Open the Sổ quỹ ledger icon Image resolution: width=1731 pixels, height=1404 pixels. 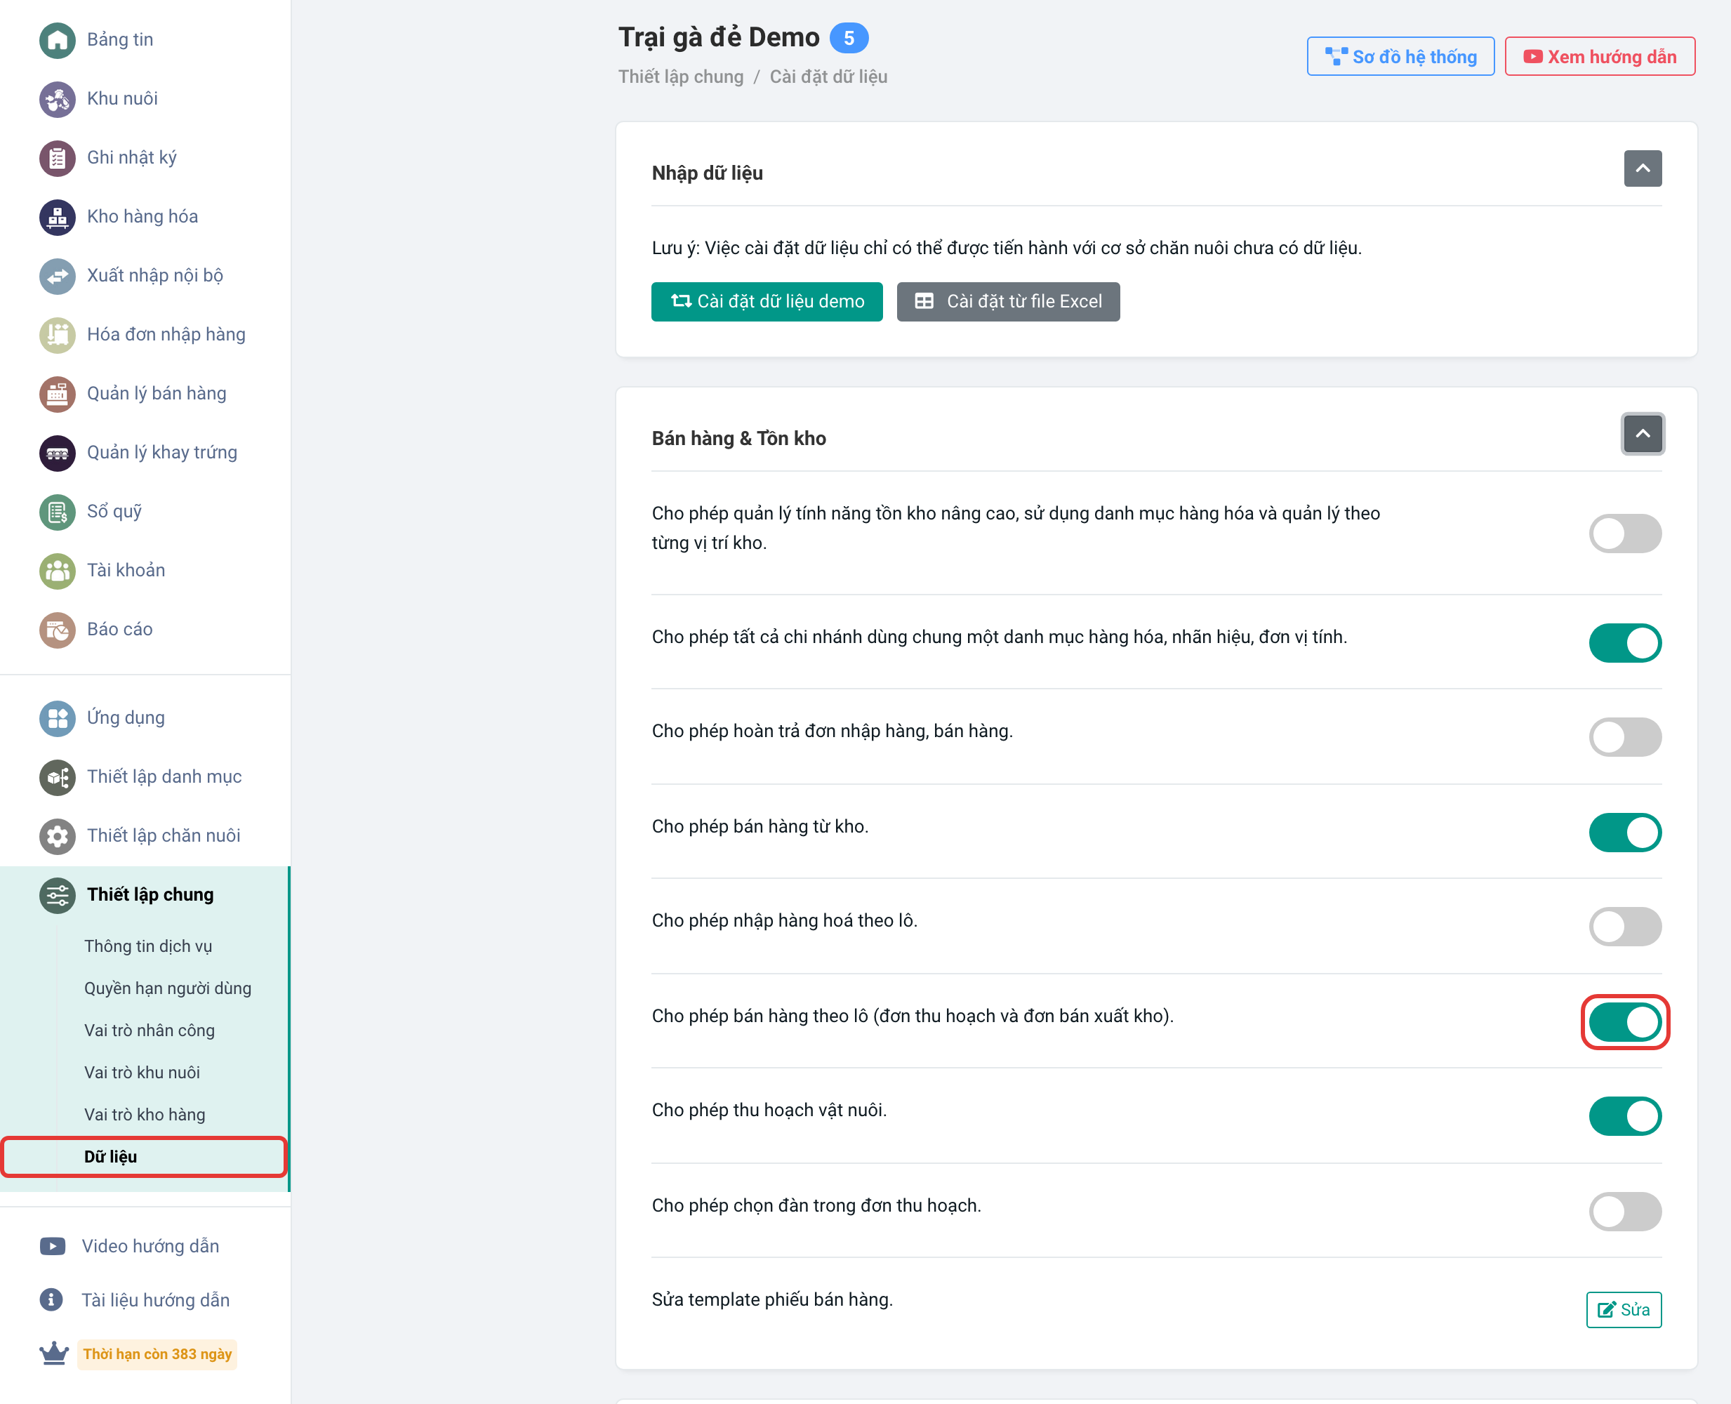pyautogui.click(x=58, y=512)
